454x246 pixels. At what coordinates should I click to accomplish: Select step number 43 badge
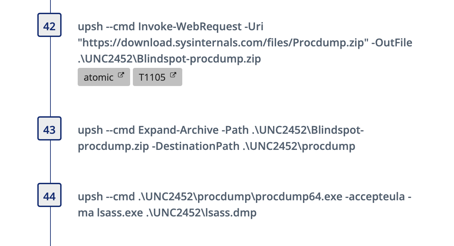(x=49, y=128)
